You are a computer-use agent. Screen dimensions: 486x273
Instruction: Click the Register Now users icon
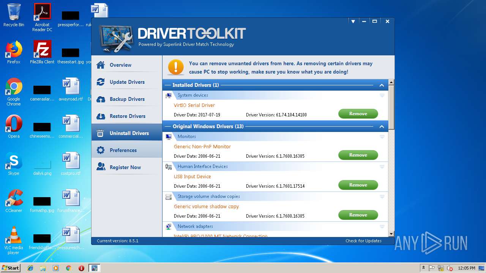click(x=101, y=167)
